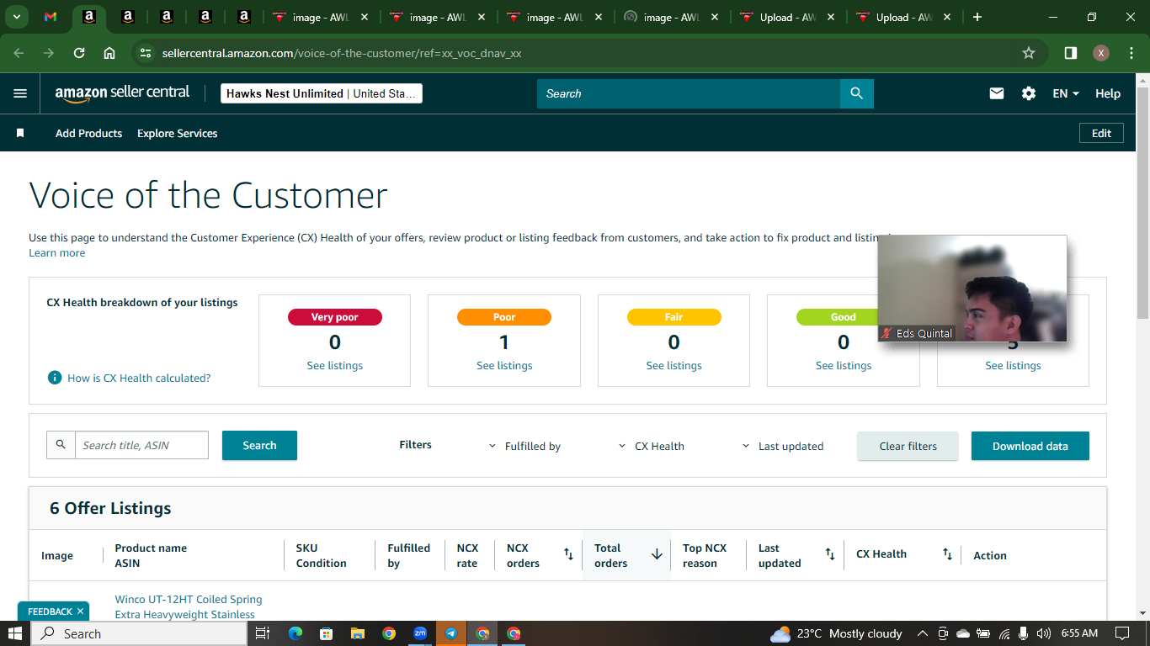Open the FEEDBACK tab
This screenshot has width=1150, height=646.
click(50, 612)
